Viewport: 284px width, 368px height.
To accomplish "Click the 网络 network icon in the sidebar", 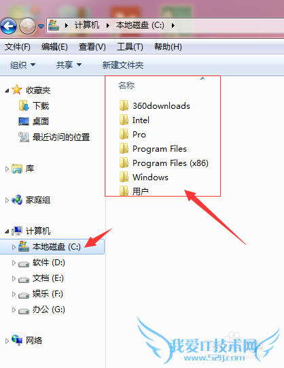I will click(17, 340).
